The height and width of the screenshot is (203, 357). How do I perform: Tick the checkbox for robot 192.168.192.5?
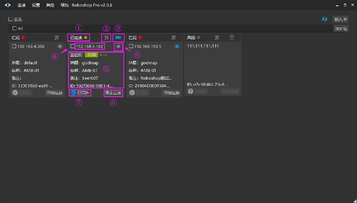[131, 46]
